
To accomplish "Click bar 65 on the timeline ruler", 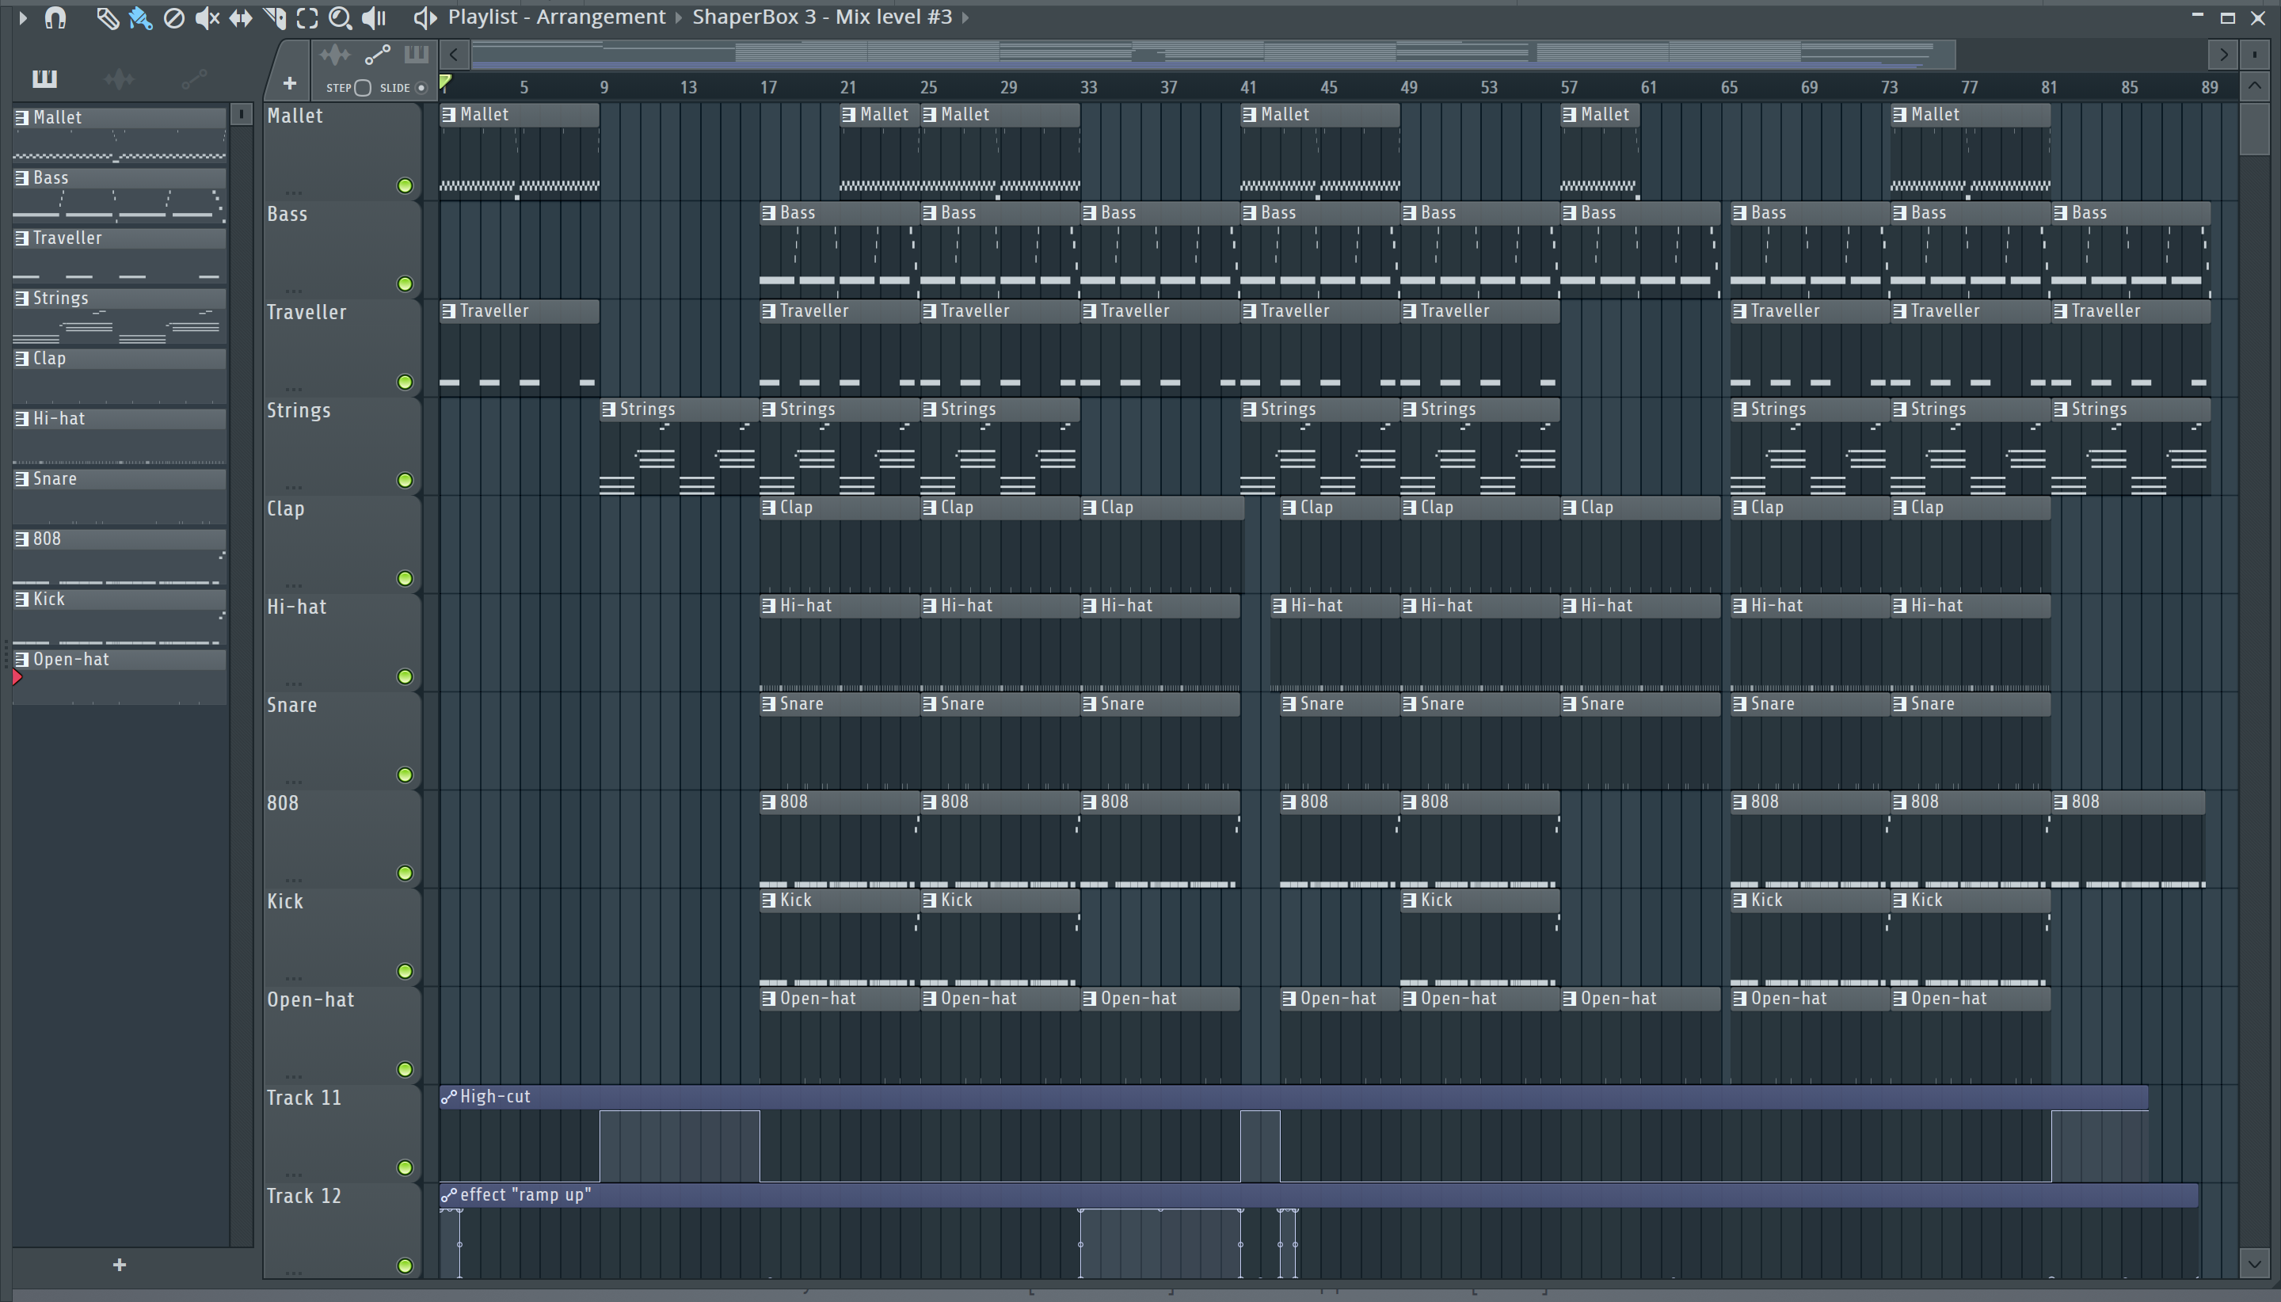I will pos(1729,88).
